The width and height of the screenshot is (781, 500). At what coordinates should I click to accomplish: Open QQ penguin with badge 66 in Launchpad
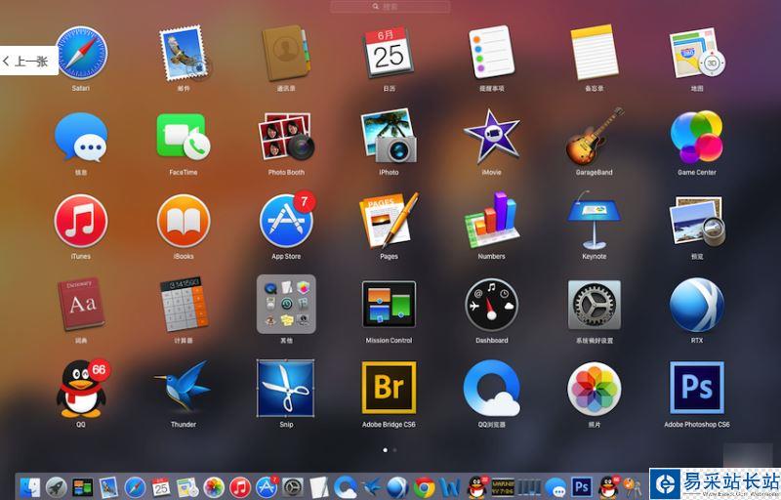tap(82, 389)
